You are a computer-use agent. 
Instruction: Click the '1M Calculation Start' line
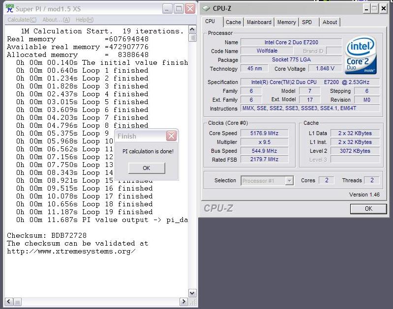click(102, 31)
